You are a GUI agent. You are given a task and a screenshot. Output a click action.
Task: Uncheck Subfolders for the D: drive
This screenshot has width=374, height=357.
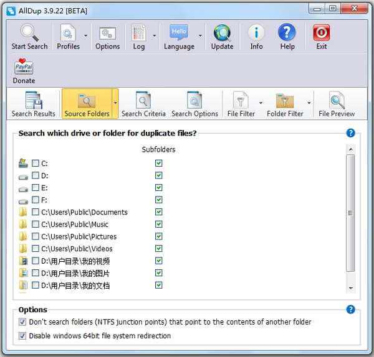coord(158,175)
